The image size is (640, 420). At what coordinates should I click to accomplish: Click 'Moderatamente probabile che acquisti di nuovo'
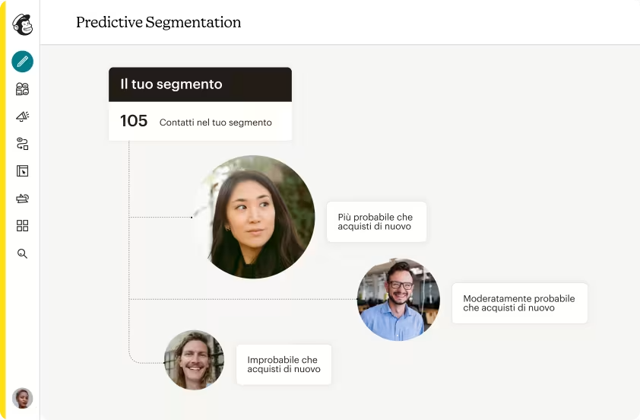(x=519, y=303)
